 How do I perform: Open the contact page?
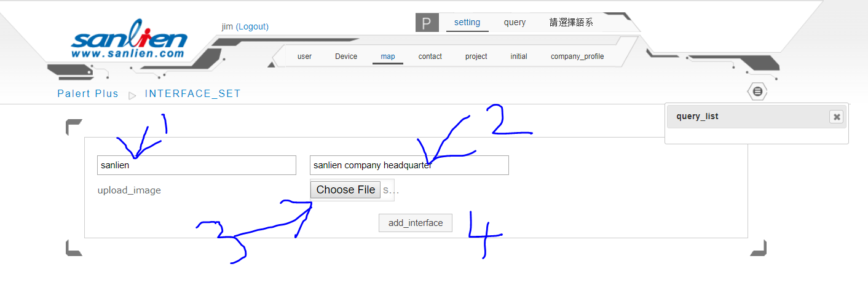pos(430,56)
